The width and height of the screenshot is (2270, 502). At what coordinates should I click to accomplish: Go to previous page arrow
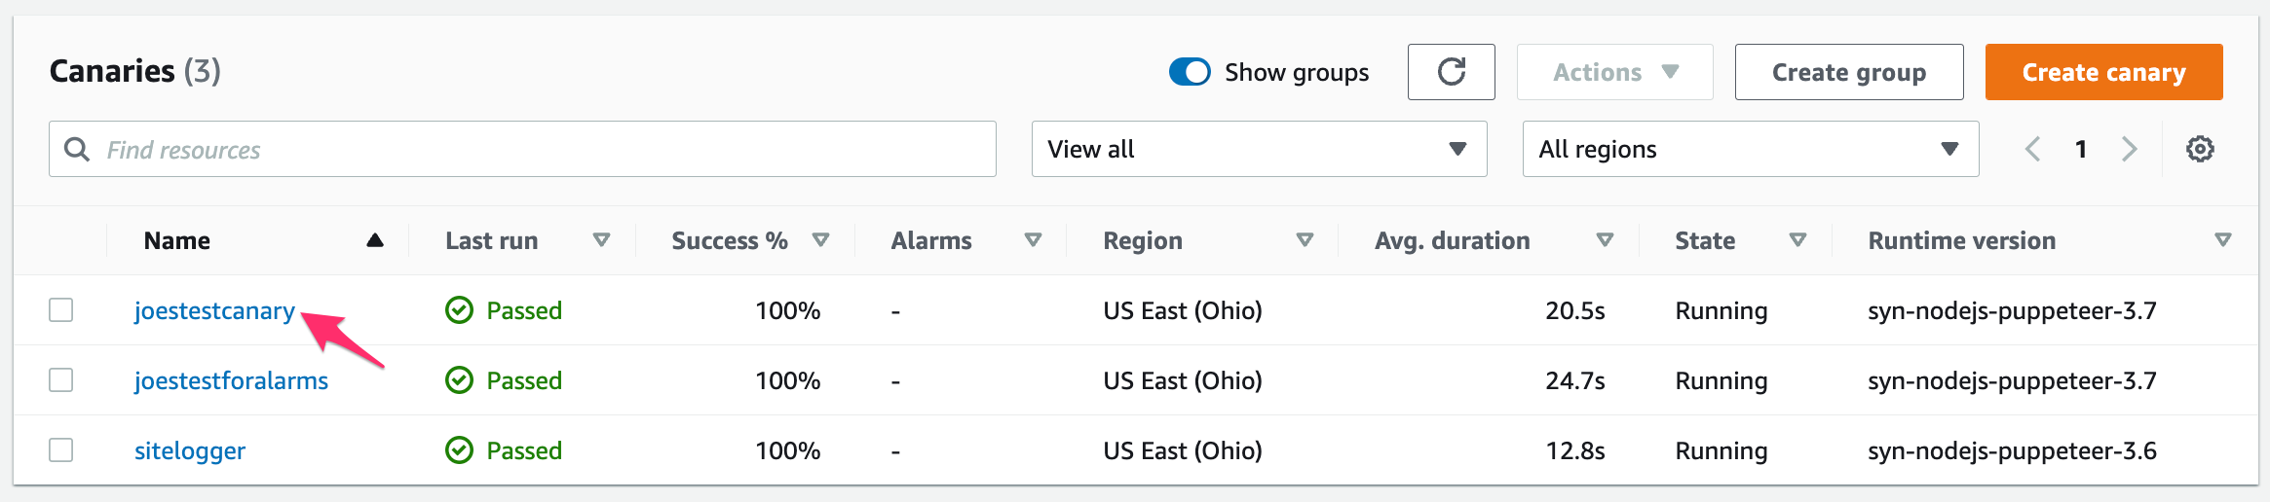click(x=2032, y=149)
